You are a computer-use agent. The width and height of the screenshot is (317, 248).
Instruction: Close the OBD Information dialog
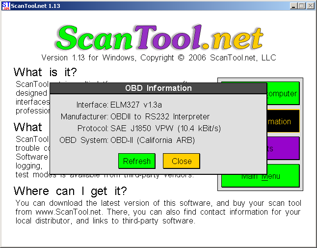coord(182,161)
